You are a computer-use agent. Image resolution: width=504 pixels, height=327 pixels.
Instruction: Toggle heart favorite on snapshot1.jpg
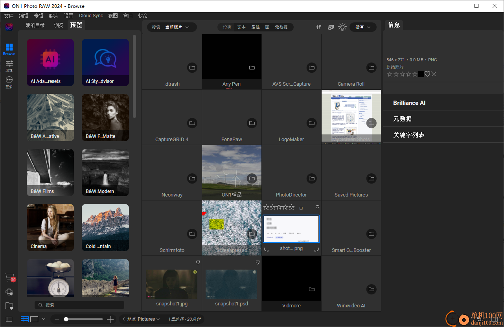198,263
